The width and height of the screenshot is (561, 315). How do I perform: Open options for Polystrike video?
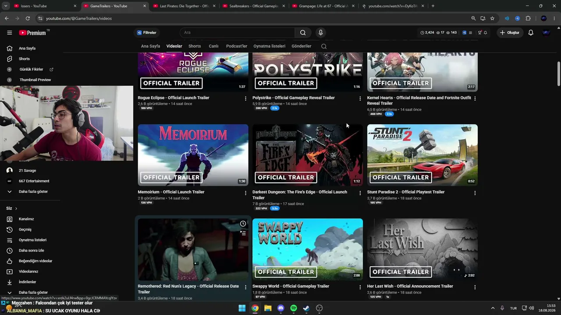(x=360, y=98)
